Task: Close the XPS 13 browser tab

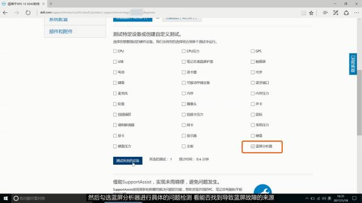Action: 43,4
